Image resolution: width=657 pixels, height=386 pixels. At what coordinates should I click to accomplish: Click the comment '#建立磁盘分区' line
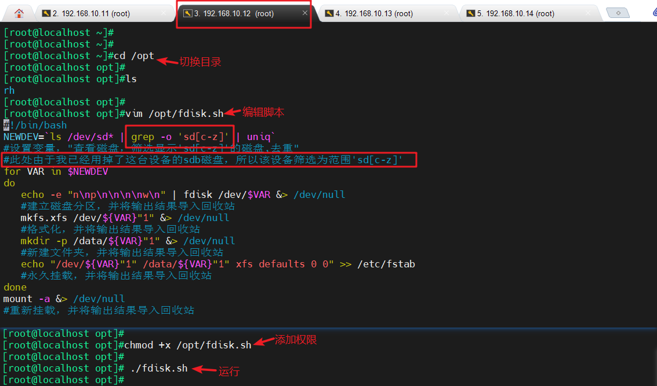pyautogui.click(x=128, y=206)
